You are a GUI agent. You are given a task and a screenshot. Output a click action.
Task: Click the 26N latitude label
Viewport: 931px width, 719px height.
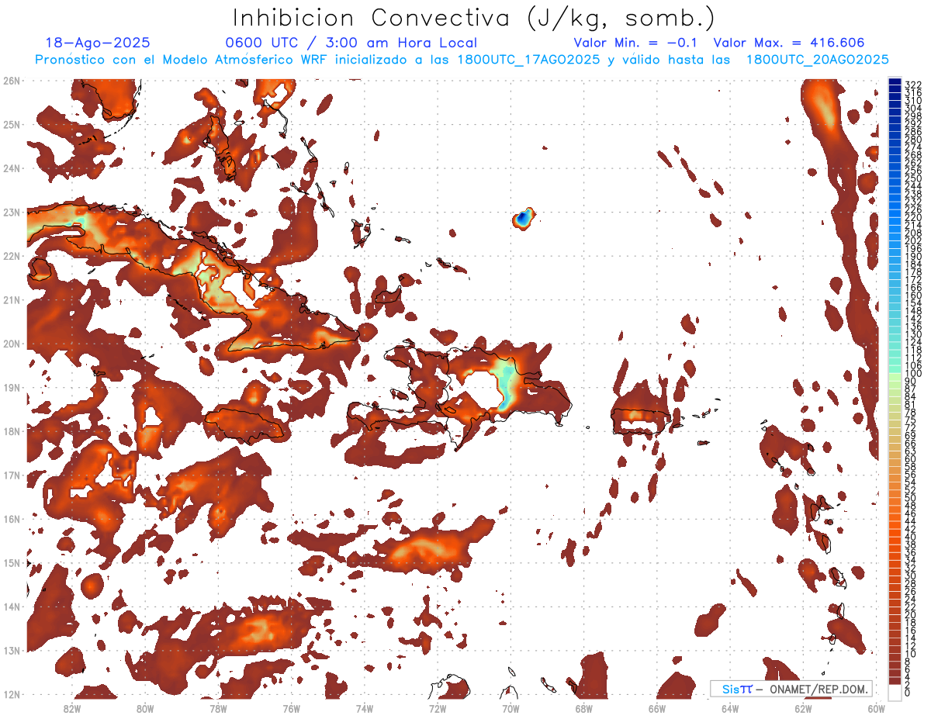(x=12, y=81)
